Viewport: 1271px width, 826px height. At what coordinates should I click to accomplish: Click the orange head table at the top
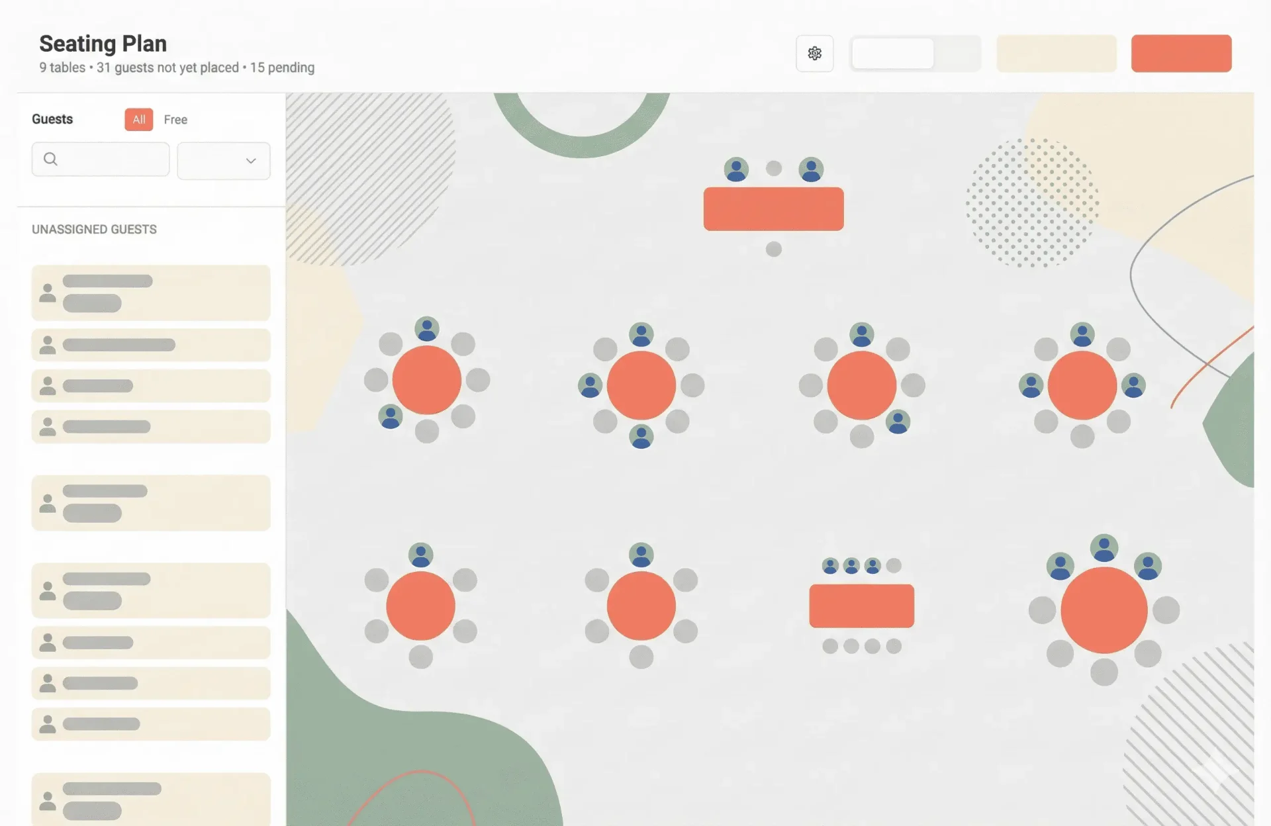coord(773,208)
